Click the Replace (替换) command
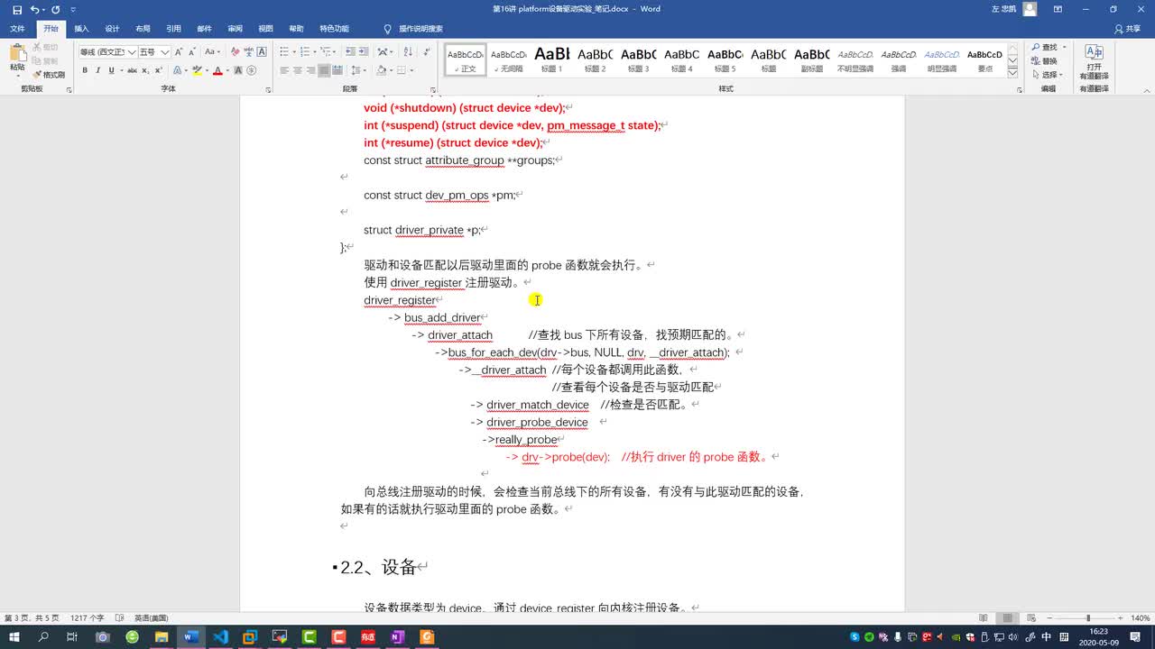Screen dimensions: 1155x649 [1044, 61]
